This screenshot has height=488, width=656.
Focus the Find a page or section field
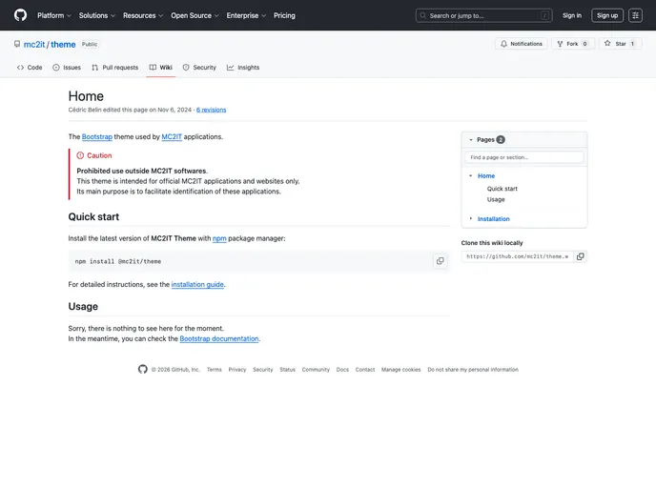pos(523,157)
